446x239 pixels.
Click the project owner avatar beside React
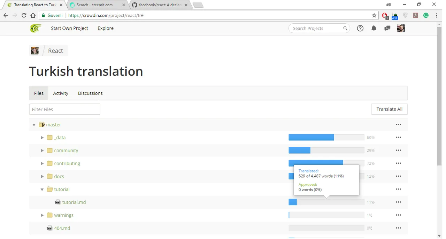pyautogui.click(x=34, y=51)
